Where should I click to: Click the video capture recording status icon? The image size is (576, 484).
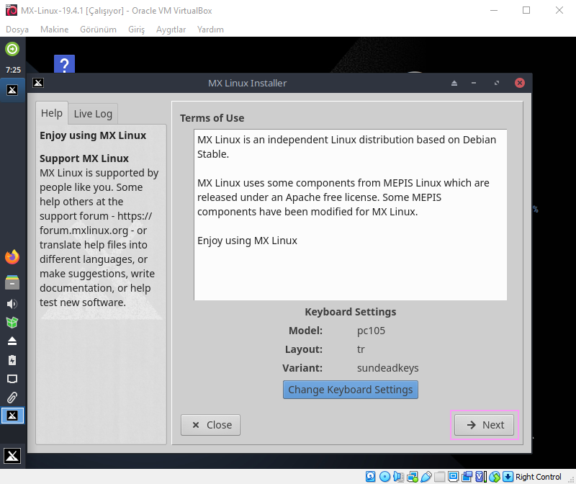point(467,477)
